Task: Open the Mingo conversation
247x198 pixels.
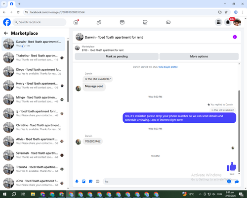Action: point(34,99)
